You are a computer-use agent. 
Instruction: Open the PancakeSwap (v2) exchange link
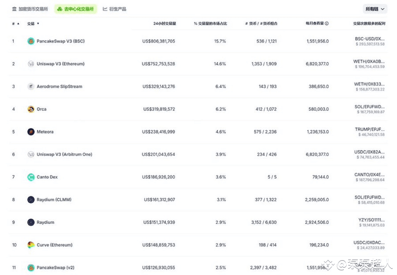(x=55, y=268)
